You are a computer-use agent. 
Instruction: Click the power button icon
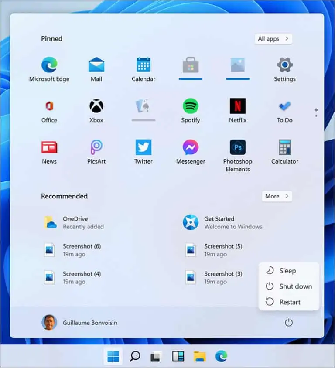pyautogui.click(x=288, y=323)
